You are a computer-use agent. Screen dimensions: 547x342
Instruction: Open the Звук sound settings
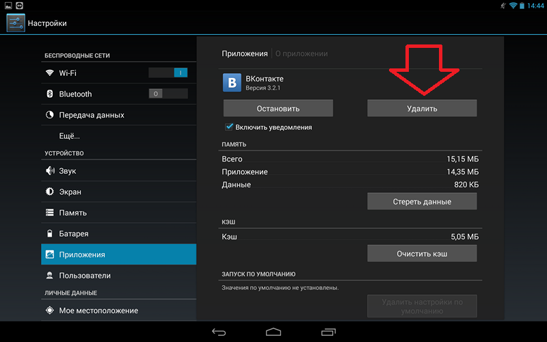pyautogui.click(x=118, y=170)
